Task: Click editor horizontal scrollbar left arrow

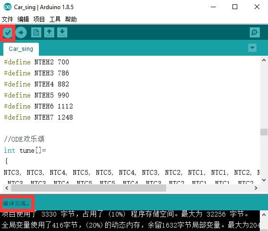Action: coord(7,188)
